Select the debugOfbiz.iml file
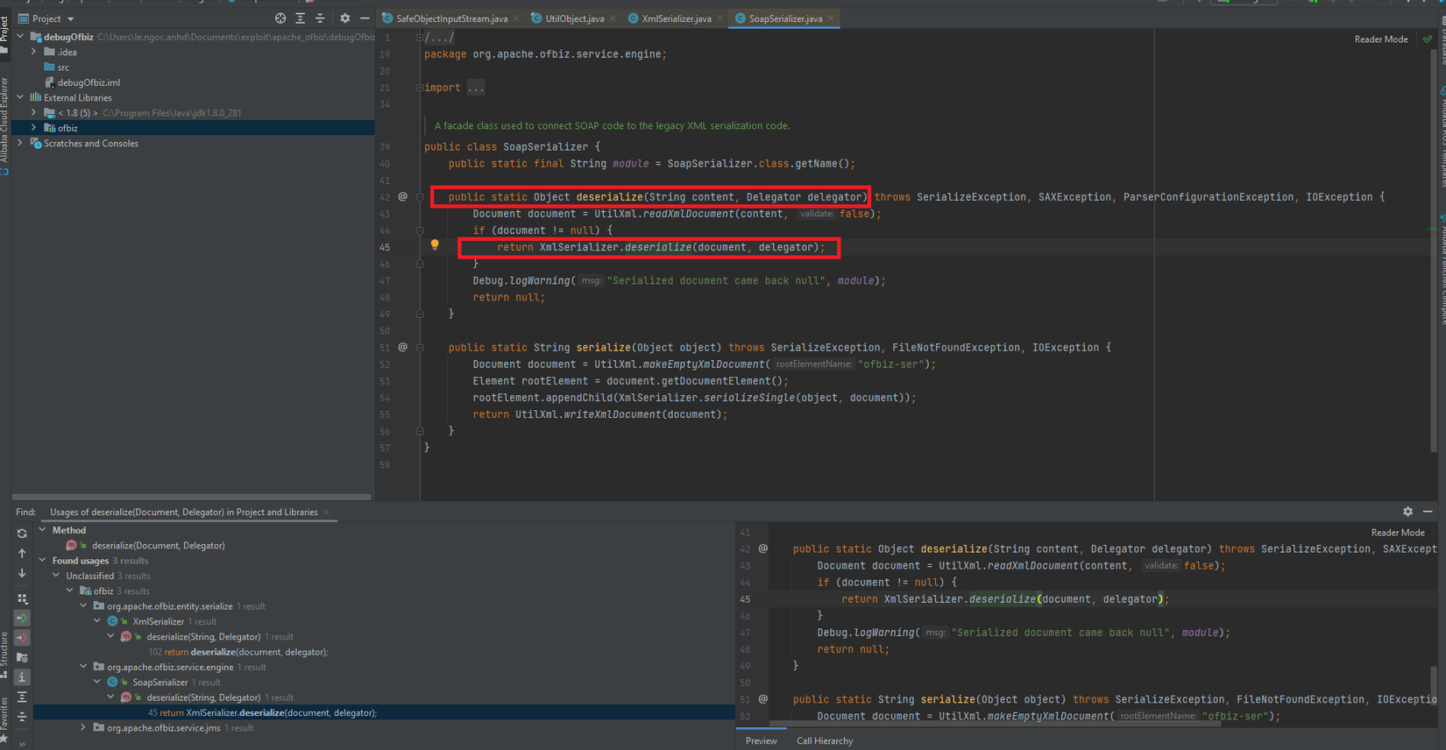1446x750 pixels. 89,82
